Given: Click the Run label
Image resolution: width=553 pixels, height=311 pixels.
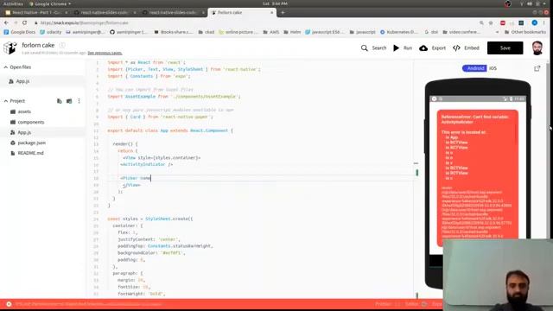Looking at the screenshot, I should click(x=408, y=48).
